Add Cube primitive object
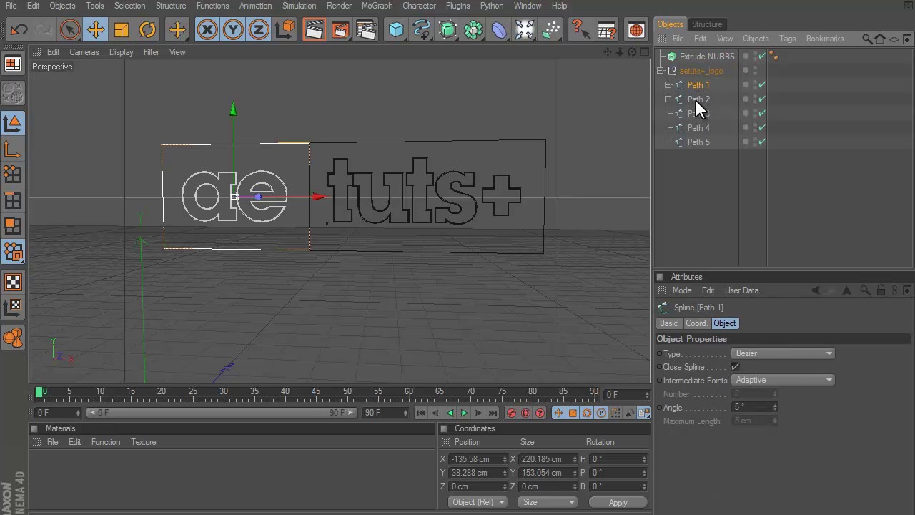Image resolution: width=915 pixels, height=515 pixels. pyautogui.click(x=396, y=30)
